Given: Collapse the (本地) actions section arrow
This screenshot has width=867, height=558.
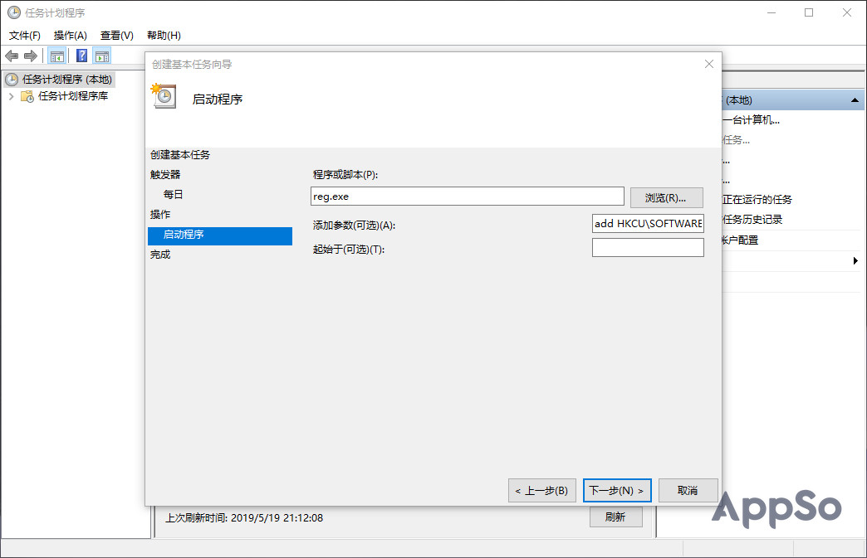Looking at the screenshot, I should coord(855,100).
